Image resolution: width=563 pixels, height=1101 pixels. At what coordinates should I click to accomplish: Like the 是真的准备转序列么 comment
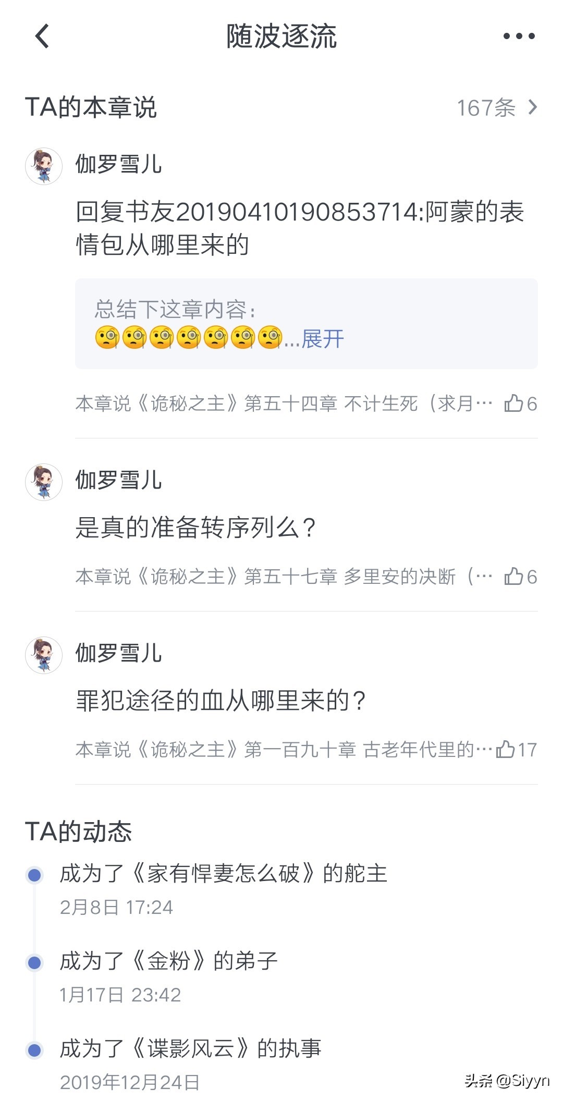click(520, 577)
